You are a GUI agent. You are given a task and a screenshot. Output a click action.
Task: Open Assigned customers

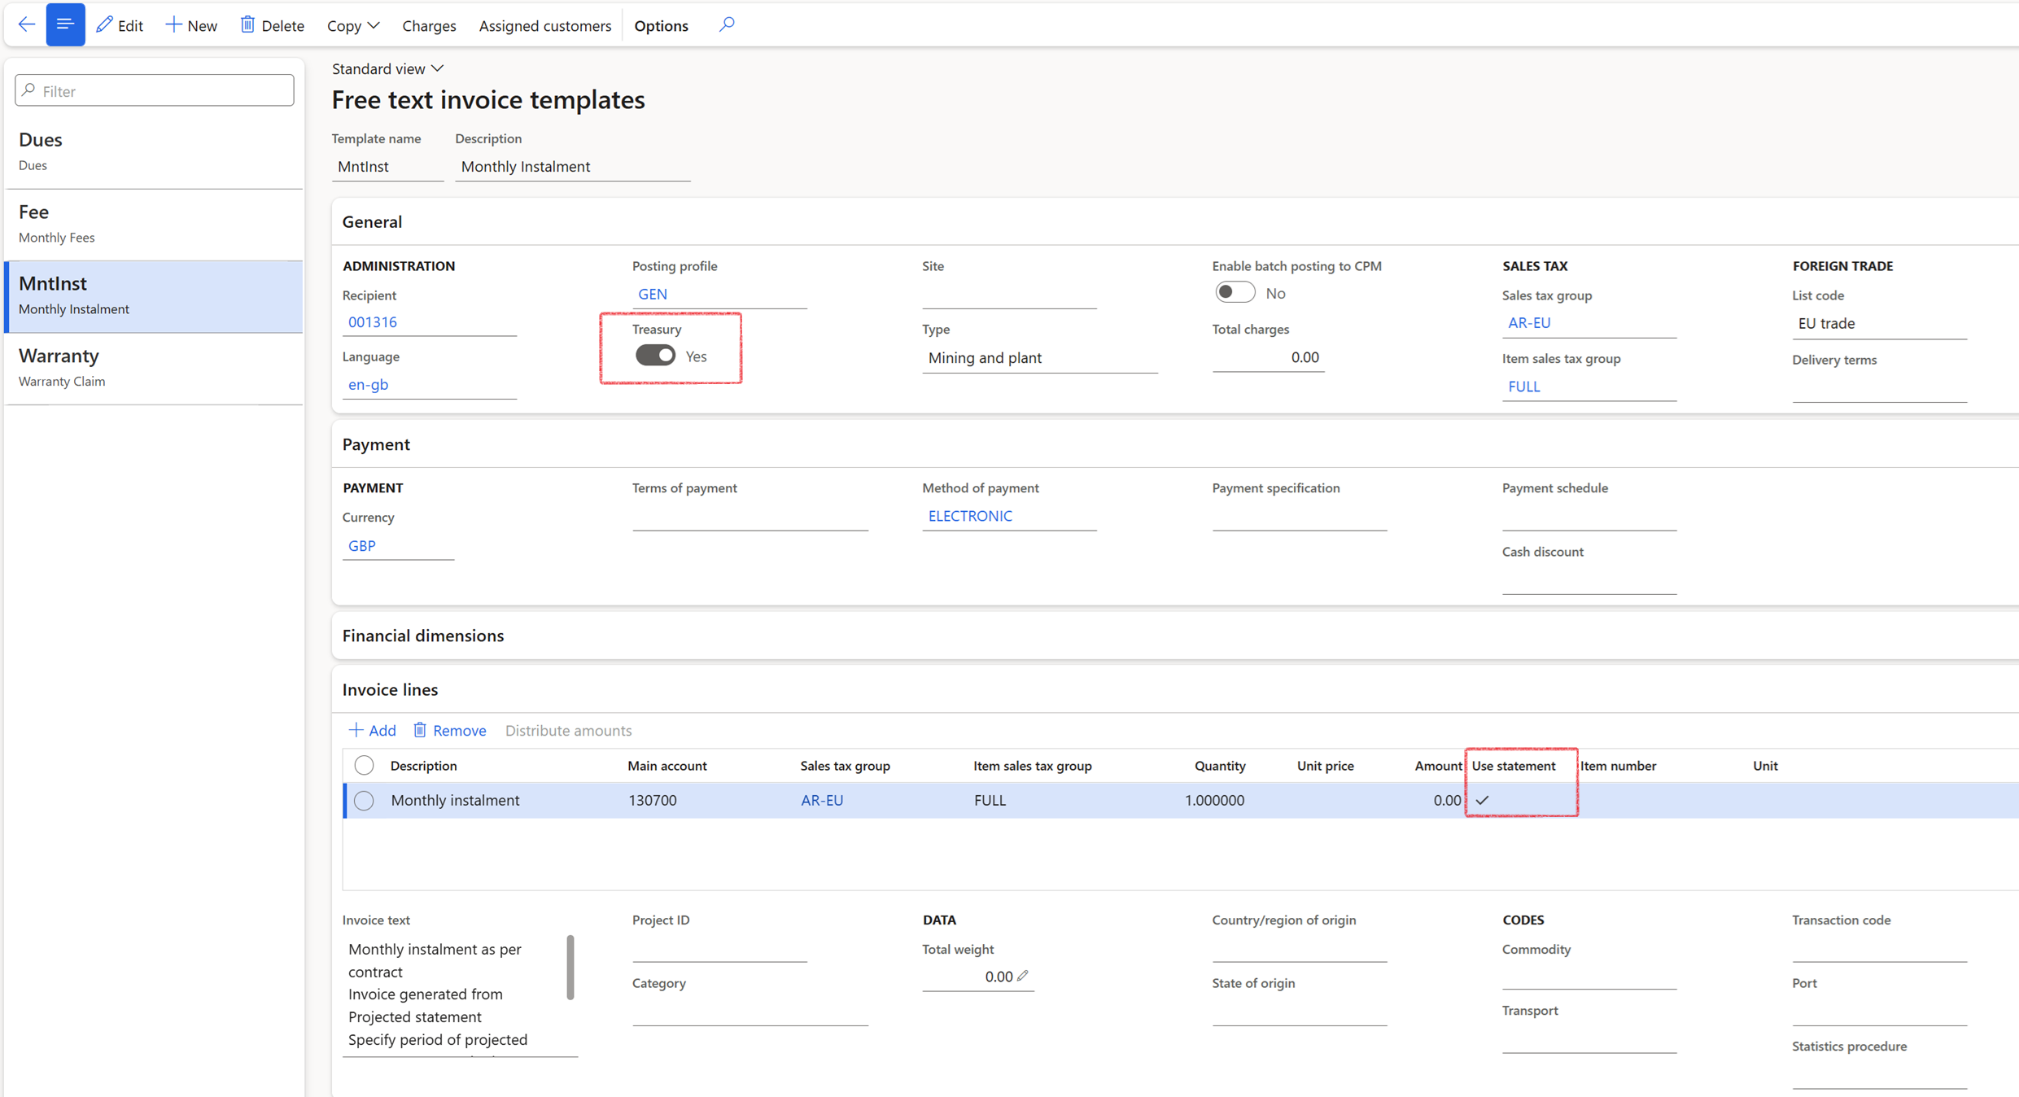[x=544, y=25]
